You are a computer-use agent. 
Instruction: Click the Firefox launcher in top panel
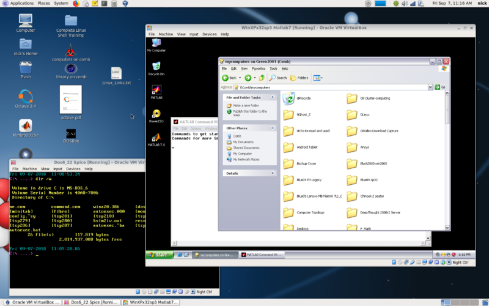[x=76, y=3]
